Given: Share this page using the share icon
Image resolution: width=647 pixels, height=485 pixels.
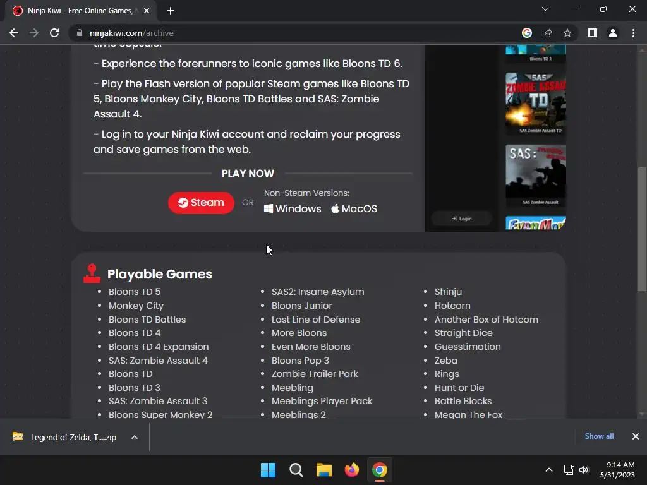Looking at the screenshot, I should [x=547, y=33].
